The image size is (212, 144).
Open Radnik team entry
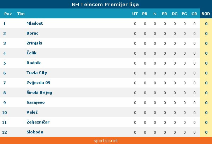coord(34,63)
